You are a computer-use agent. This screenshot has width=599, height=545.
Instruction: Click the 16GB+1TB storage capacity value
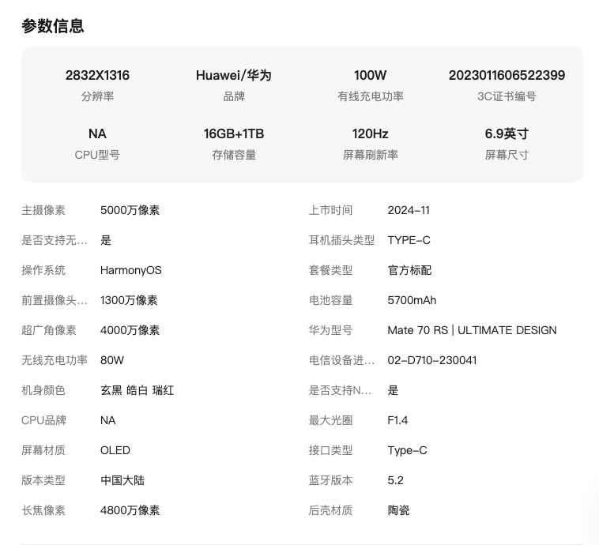click(233, 134)
